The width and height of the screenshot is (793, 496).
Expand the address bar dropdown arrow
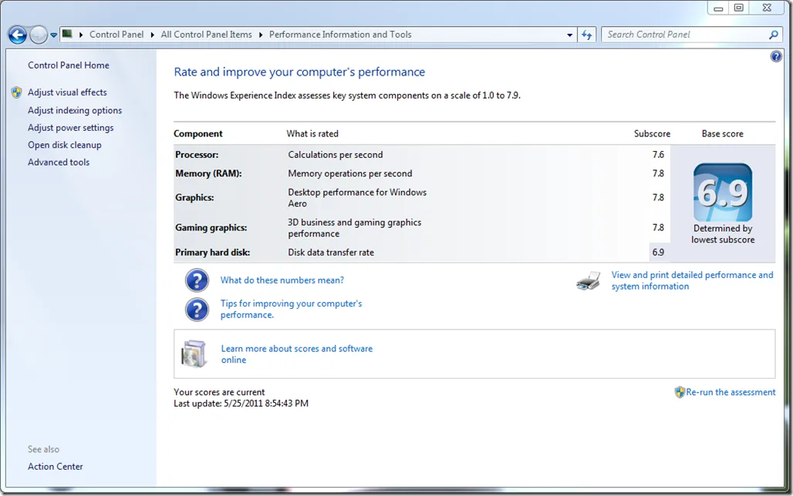pyautogui.click(x=569, y=35)
